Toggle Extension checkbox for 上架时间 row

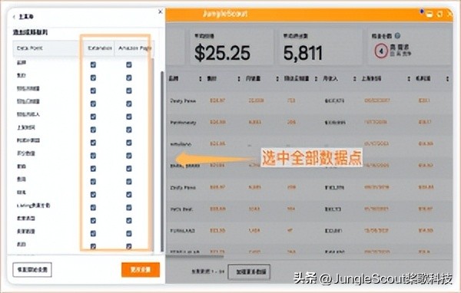point(93,130)
